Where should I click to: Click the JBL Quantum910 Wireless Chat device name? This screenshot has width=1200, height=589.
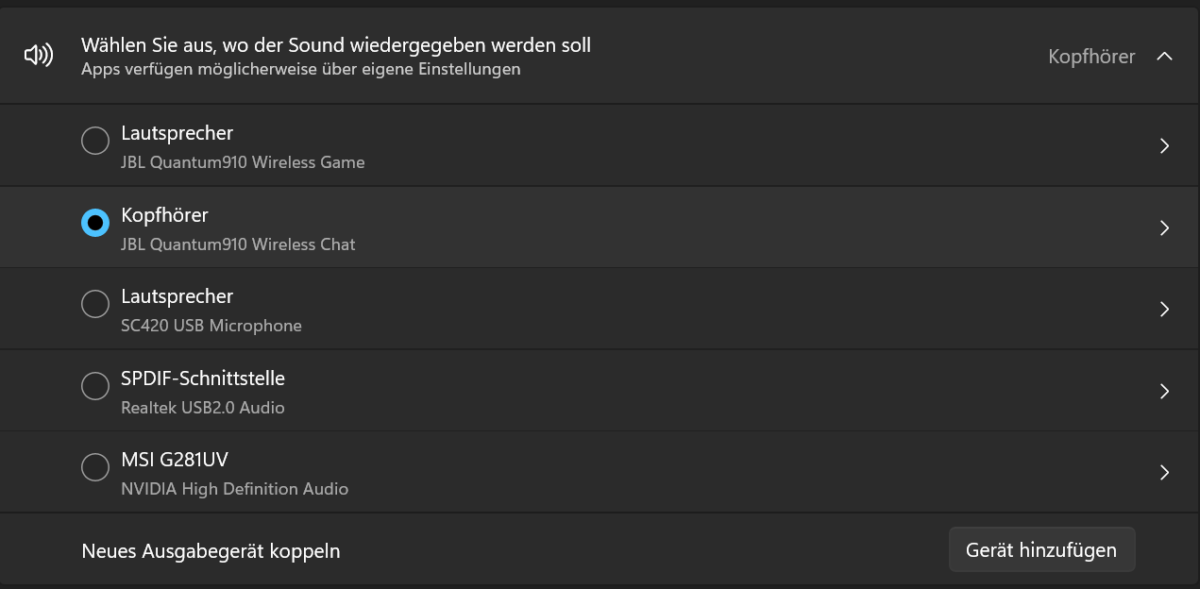pyautogui.click(x=238, y=244)
